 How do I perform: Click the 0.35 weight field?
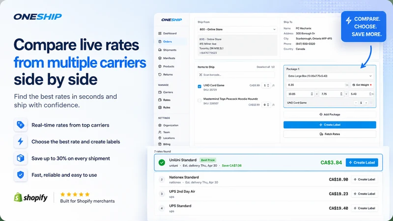pyautogui.click(x=317, y=85)
